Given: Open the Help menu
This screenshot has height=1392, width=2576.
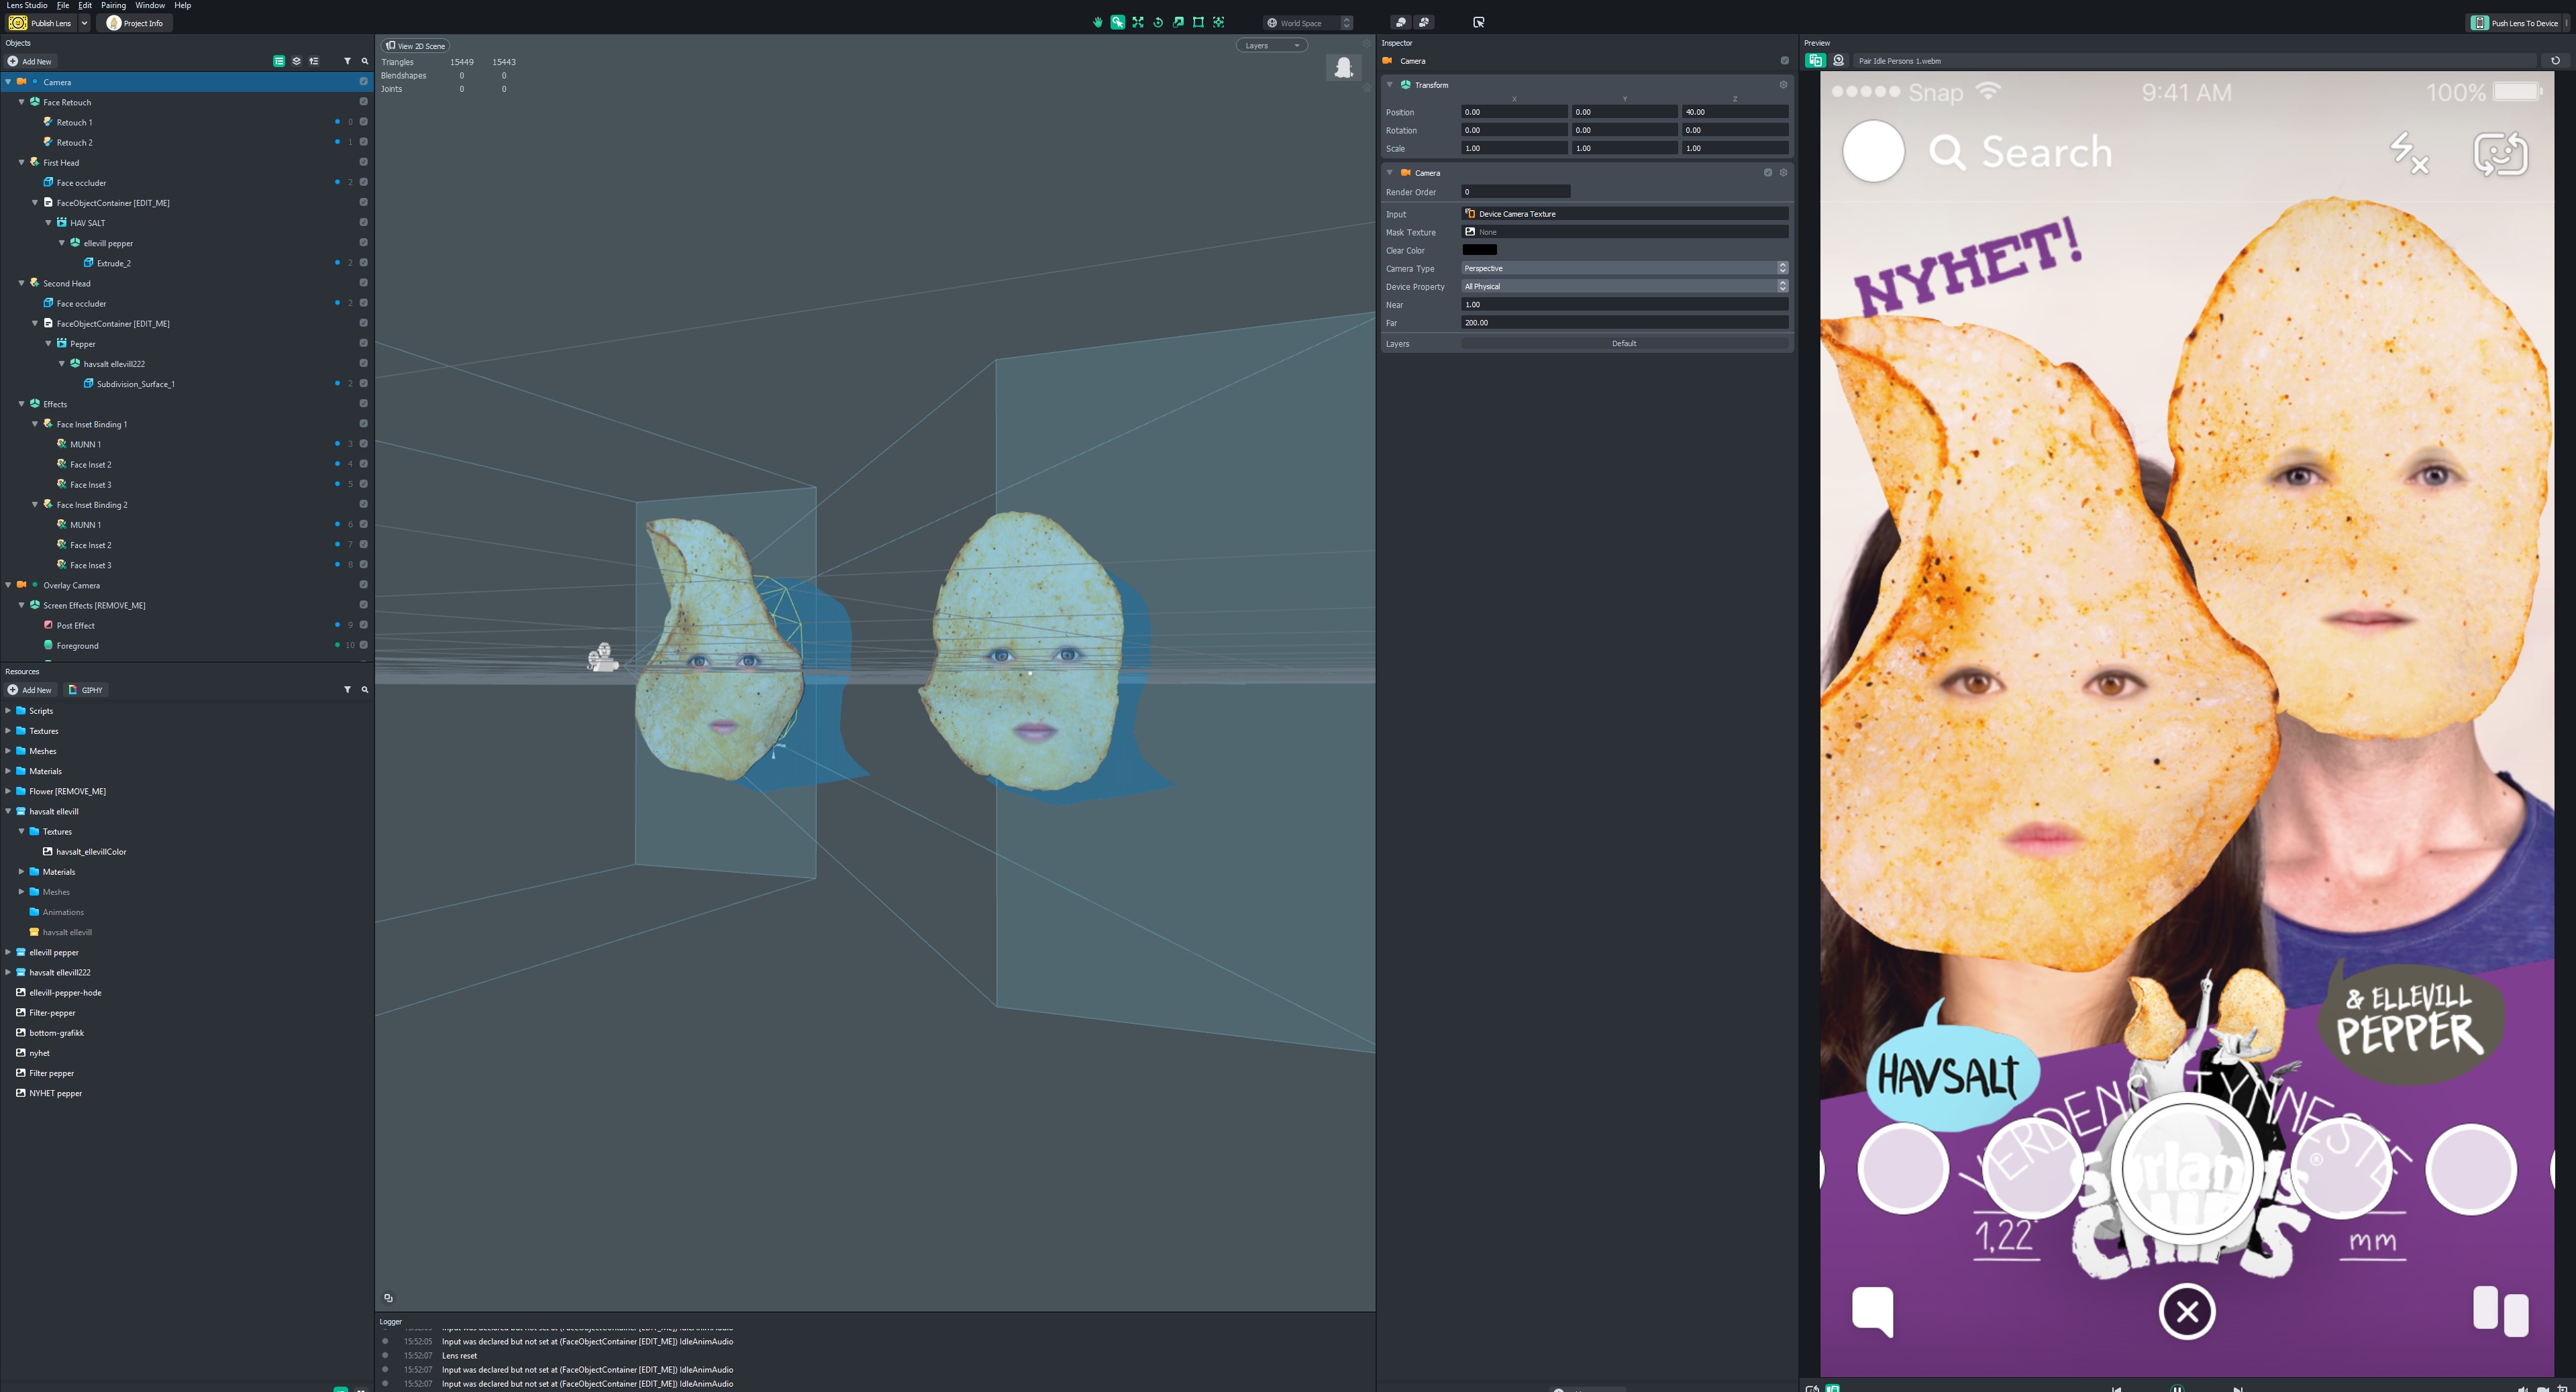Looking at the screenshot, I should pos(183,5).
